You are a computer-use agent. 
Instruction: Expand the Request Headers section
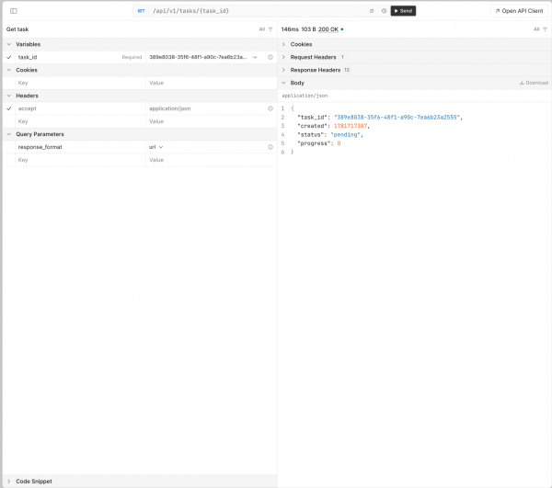click(283, 57)
